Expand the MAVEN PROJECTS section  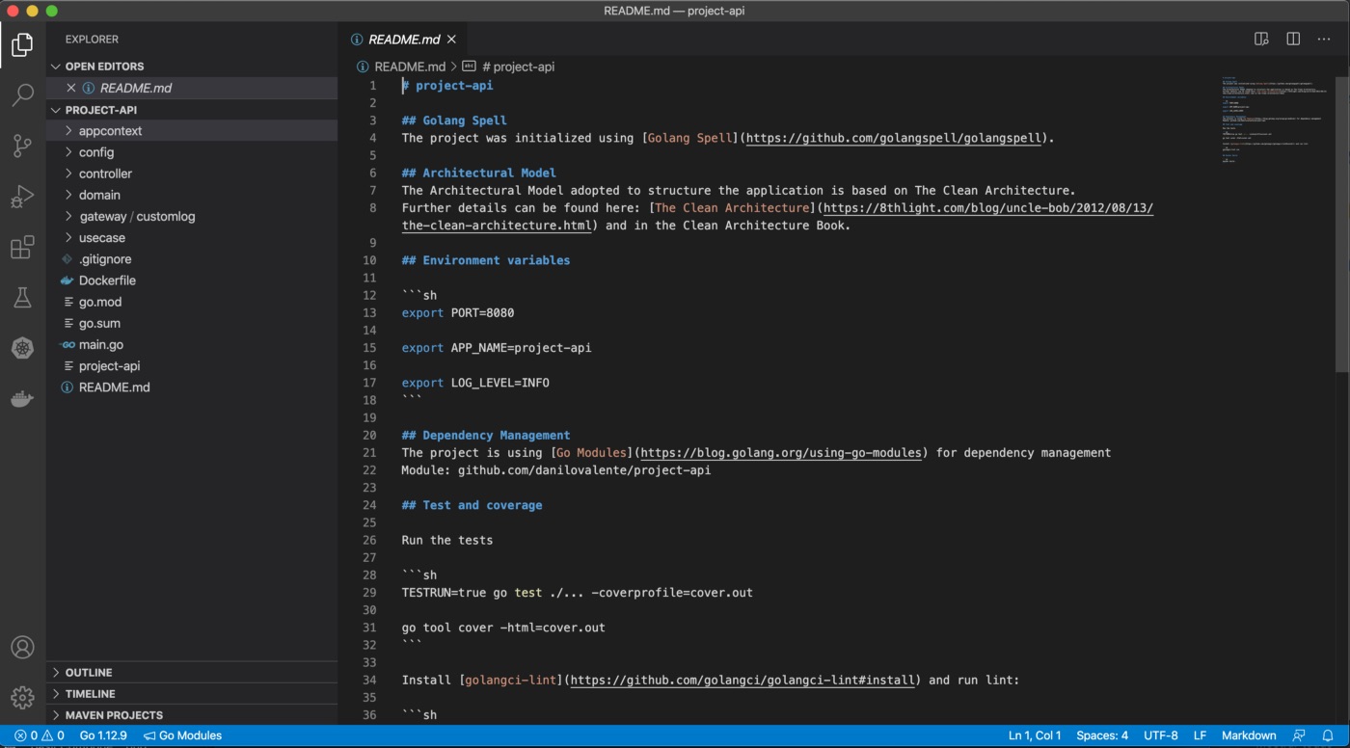pyautogui.click(x=113, y=715)
